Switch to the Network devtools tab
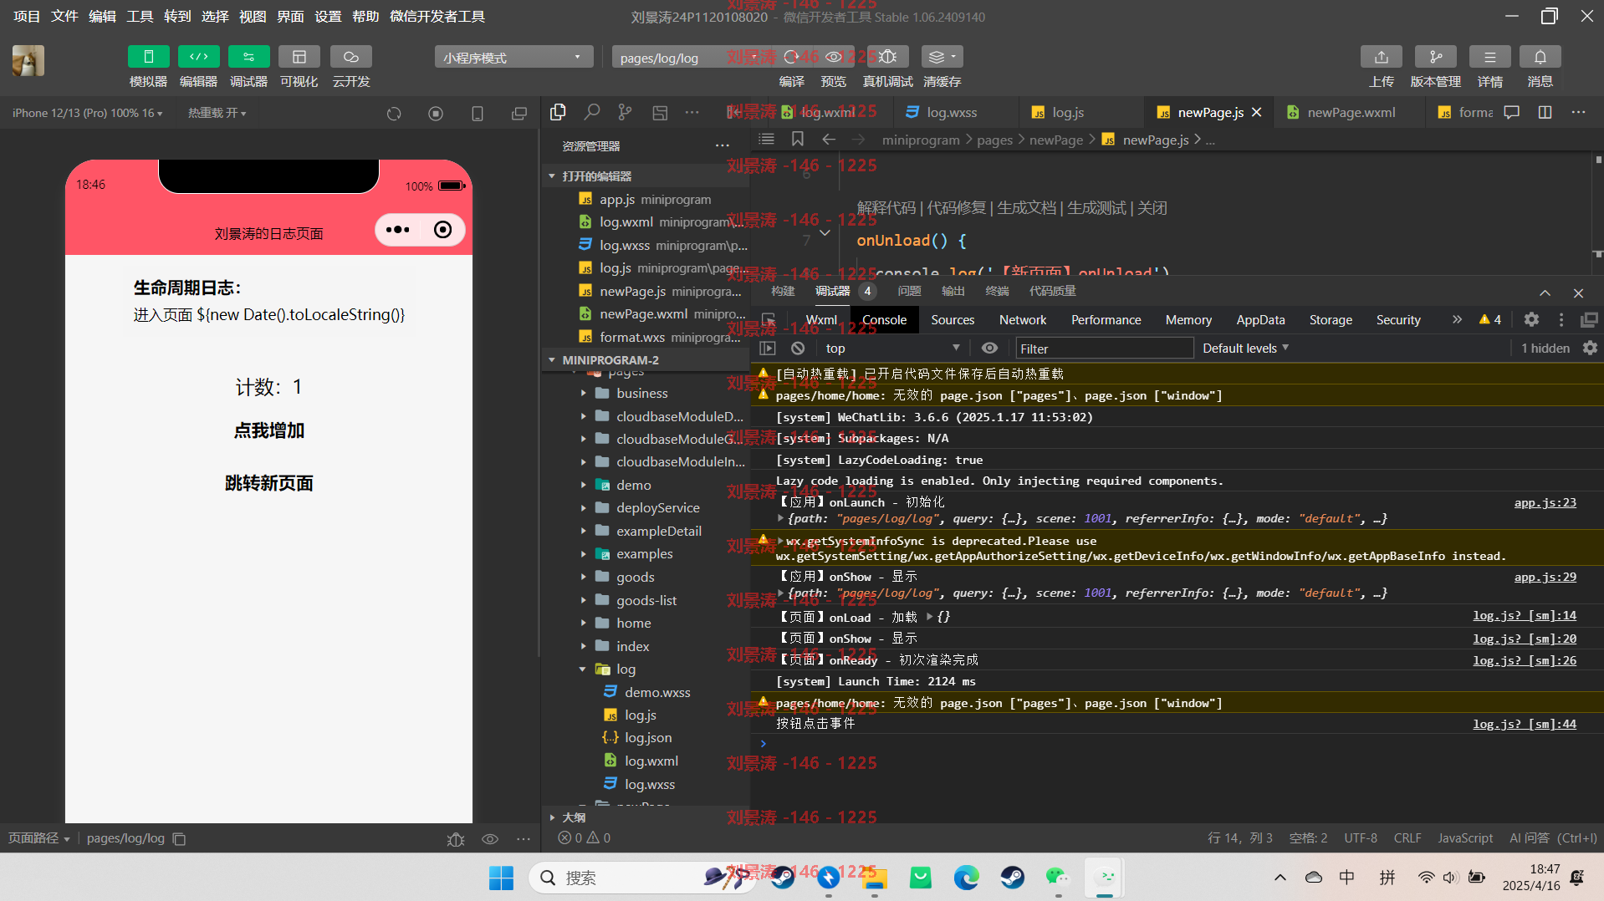This screenshot has width=1604, height=901. 1022,320
